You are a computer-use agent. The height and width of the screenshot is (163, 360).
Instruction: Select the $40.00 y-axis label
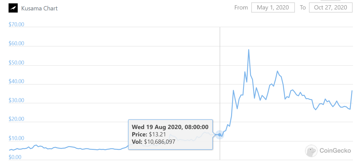coord(16,82)
